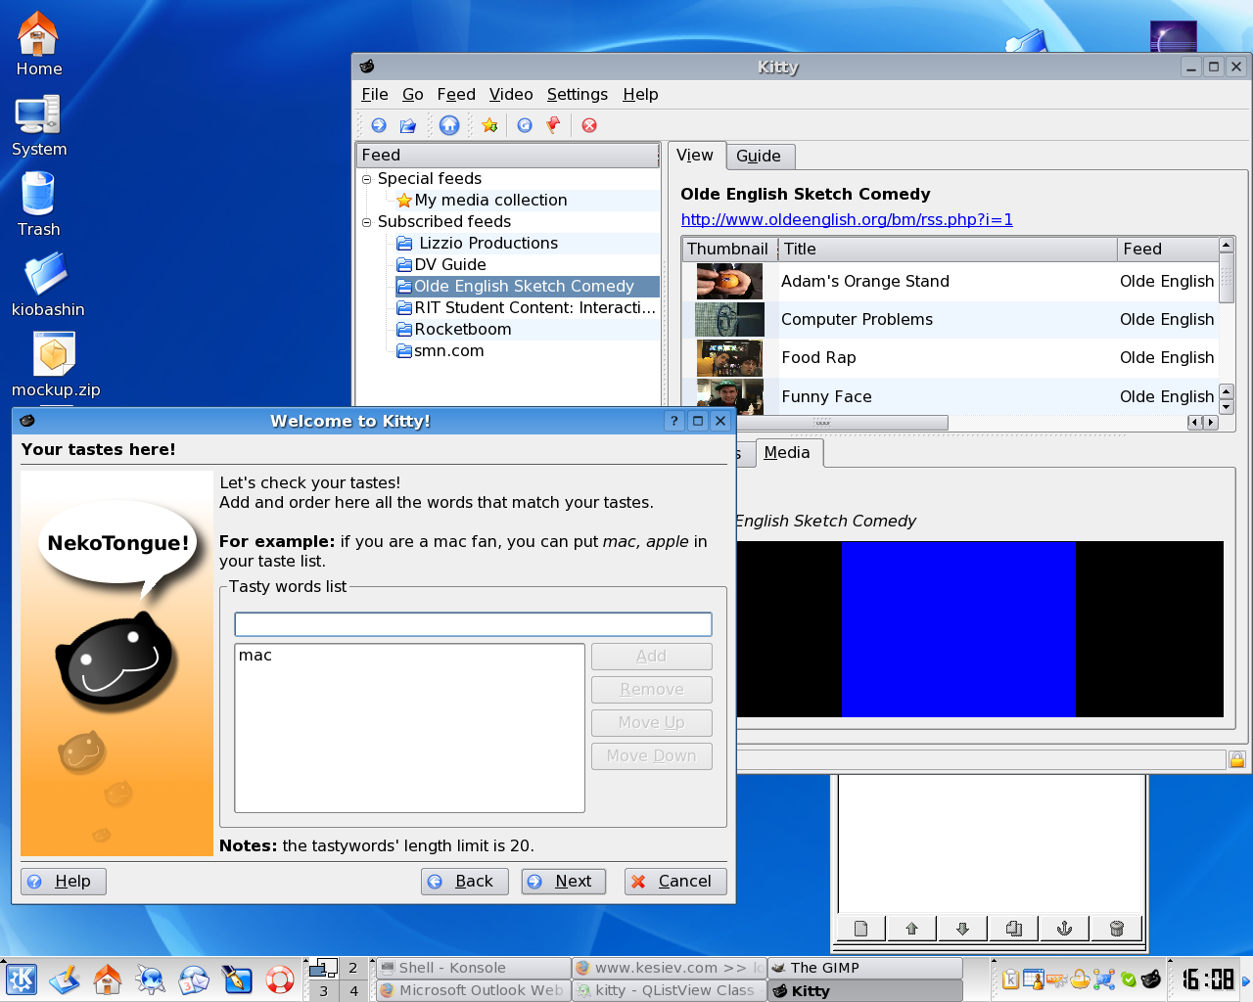Click Cancel in the Welcome to Kitty dialog
1253x1002 pixels.
(x=675, y=882)
